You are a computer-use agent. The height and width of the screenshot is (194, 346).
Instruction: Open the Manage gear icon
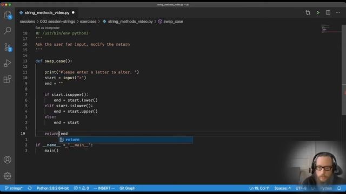pyautogui.click(x=8, y=176)
